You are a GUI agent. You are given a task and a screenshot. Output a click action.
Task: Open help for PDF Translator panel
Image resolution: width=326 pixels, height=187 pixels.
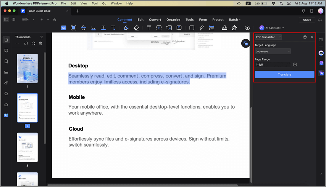(305, 37)
